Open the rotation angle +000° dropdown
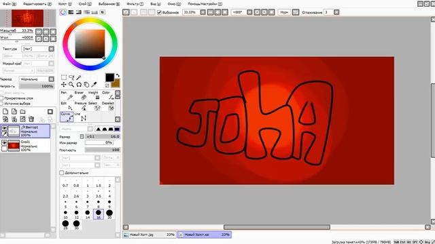435x244 pixels. (x=249, y=12)
